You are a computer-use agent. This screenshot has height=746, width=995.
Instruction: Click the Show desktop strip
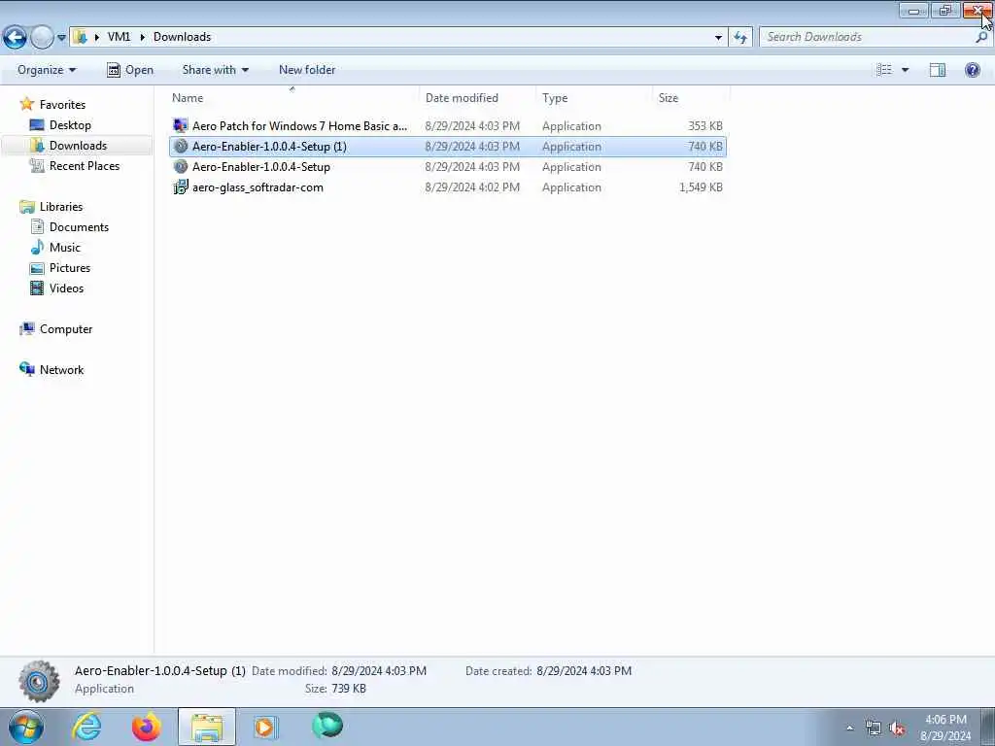pyautogui.click(x=988, y=727)
